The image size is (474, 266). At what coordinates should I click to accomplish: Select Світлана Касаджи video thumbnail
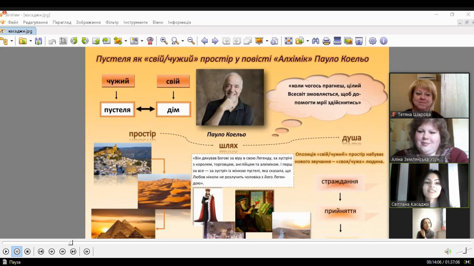(x=429, y=185)
